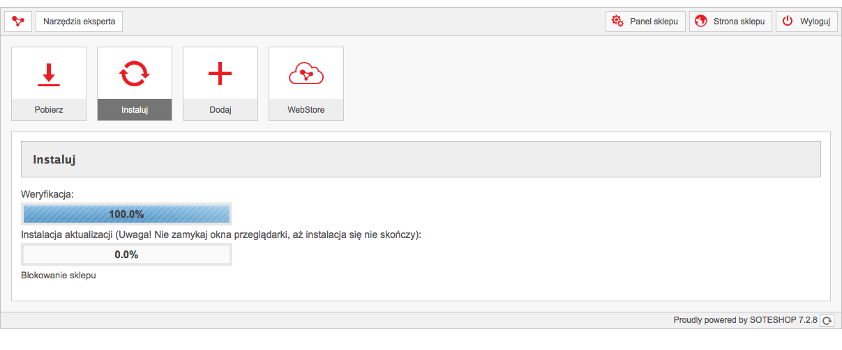
Task: Click the installation 0.0% progress bar
Action: [126, 255]
